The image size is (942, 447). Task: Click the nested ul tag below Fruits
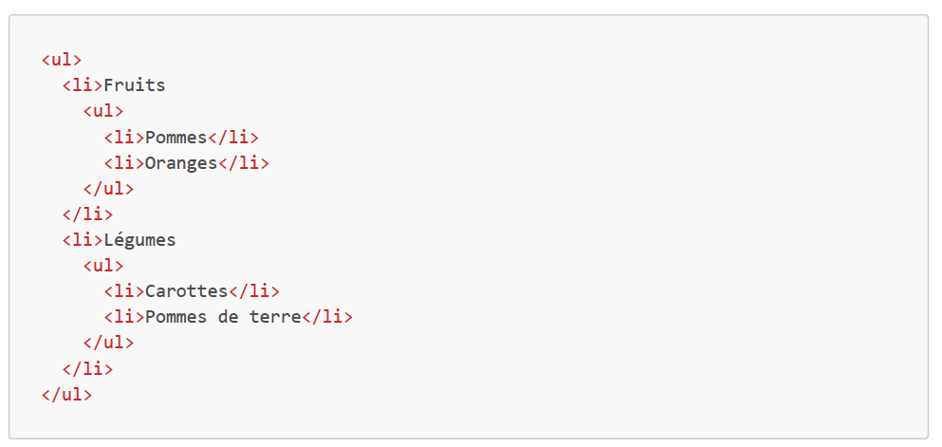(103, 111)
